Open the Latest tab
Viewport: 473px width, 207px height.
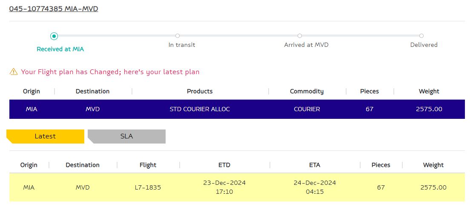[45, 136]
